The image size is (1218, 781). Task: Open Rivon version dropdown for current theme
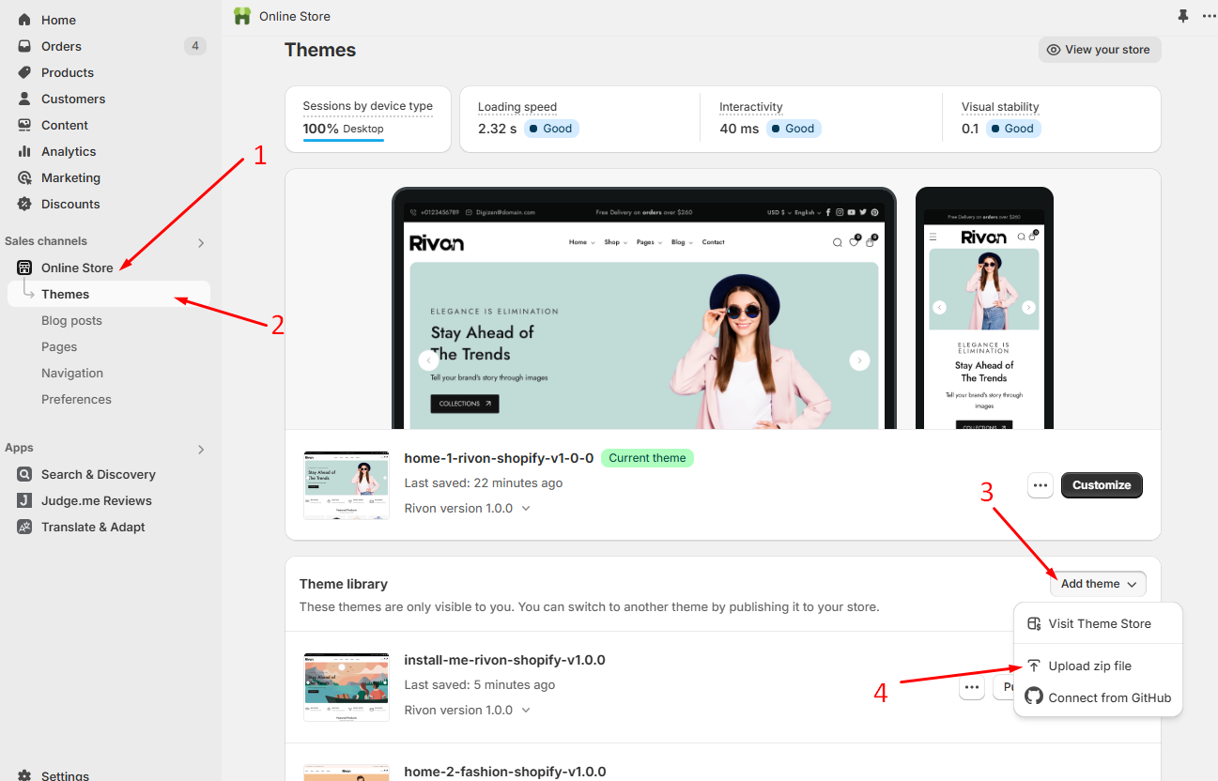pyautogui.click(x=526, y=508)
